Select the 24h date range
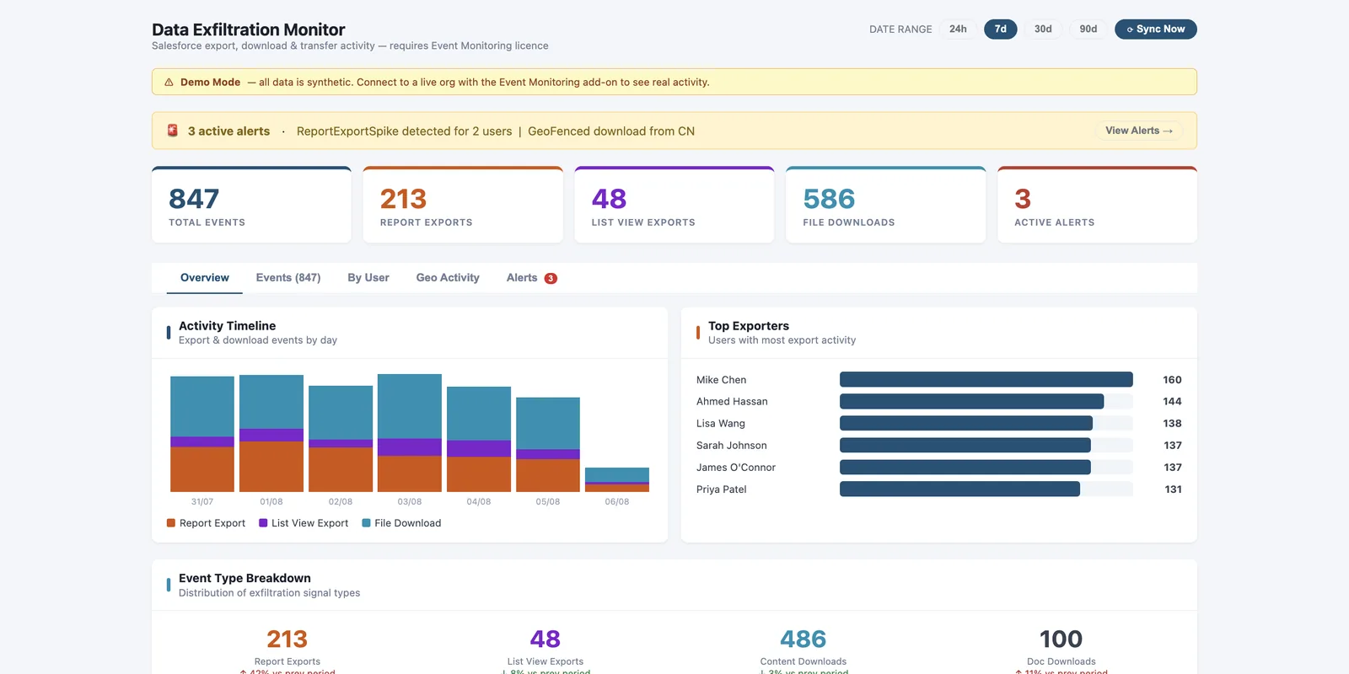The width and height of the screenshot is (1349, 674). pyautogui.click(x=958, y=29)
